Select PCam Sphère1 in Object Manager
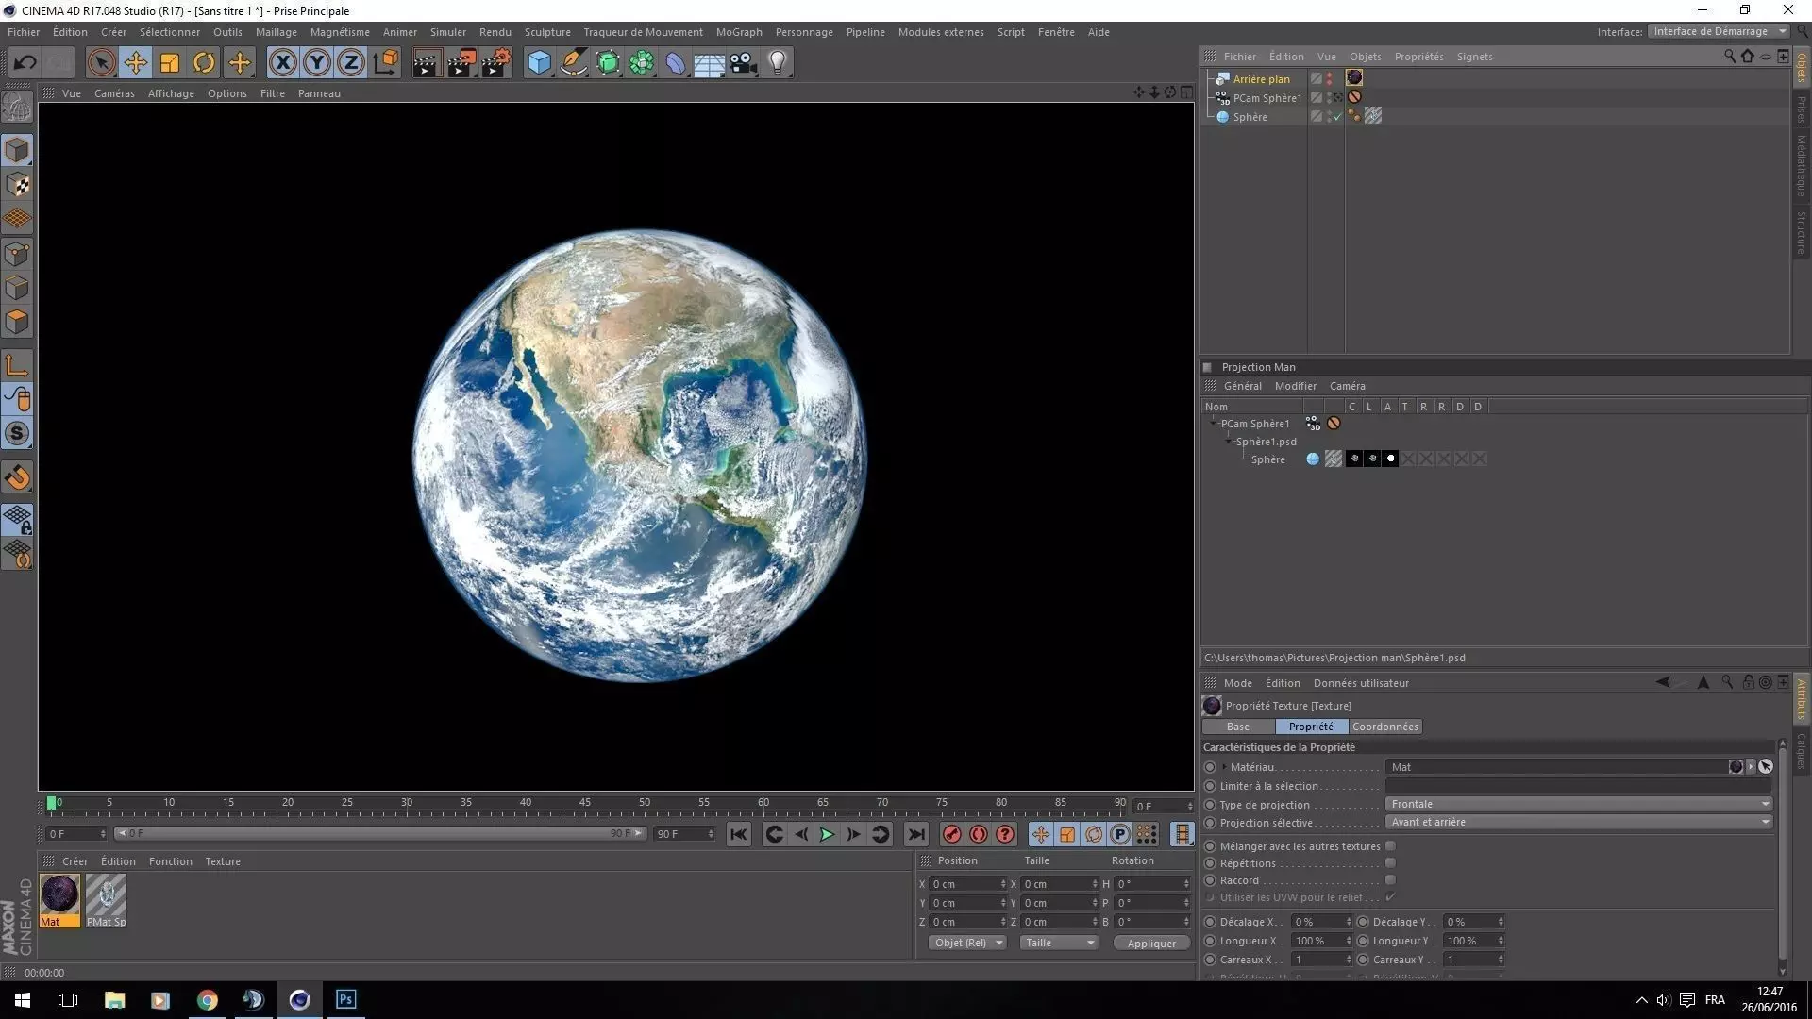Viewport: 1812px width, 1019px height. coord(1267,98)
